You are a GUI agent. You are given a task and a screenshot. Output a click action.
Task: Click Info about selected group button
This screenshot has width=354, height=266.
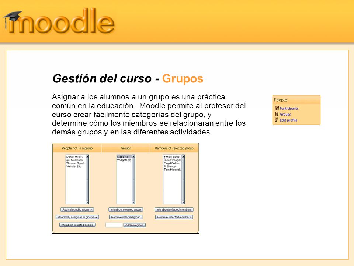tap(126, 210)
